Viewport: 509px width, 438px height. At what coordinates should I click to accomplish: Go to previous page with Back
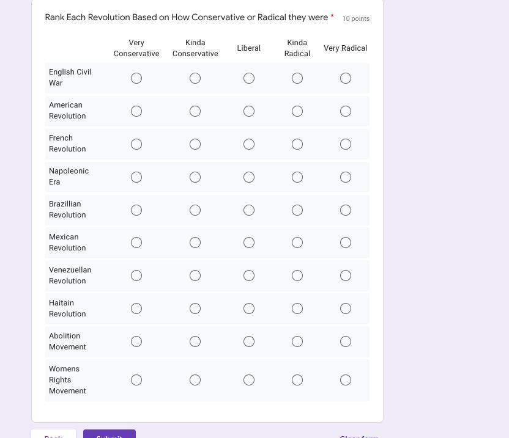point(54,435)
